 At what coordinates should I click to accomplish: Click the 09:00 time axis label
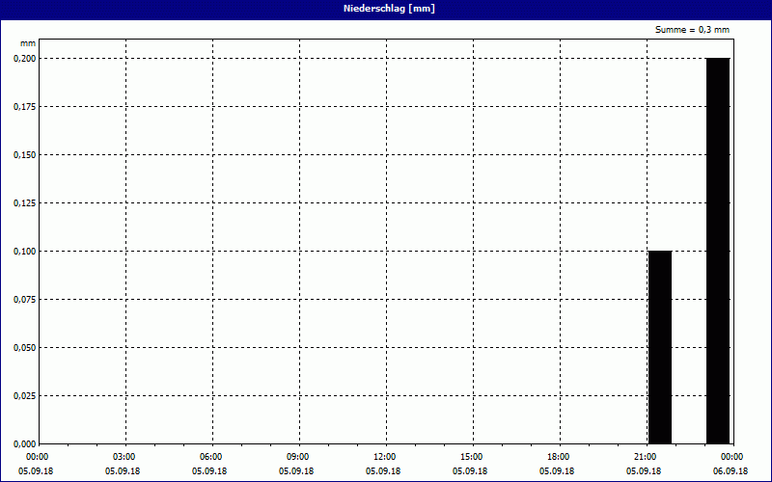point(297,456)
